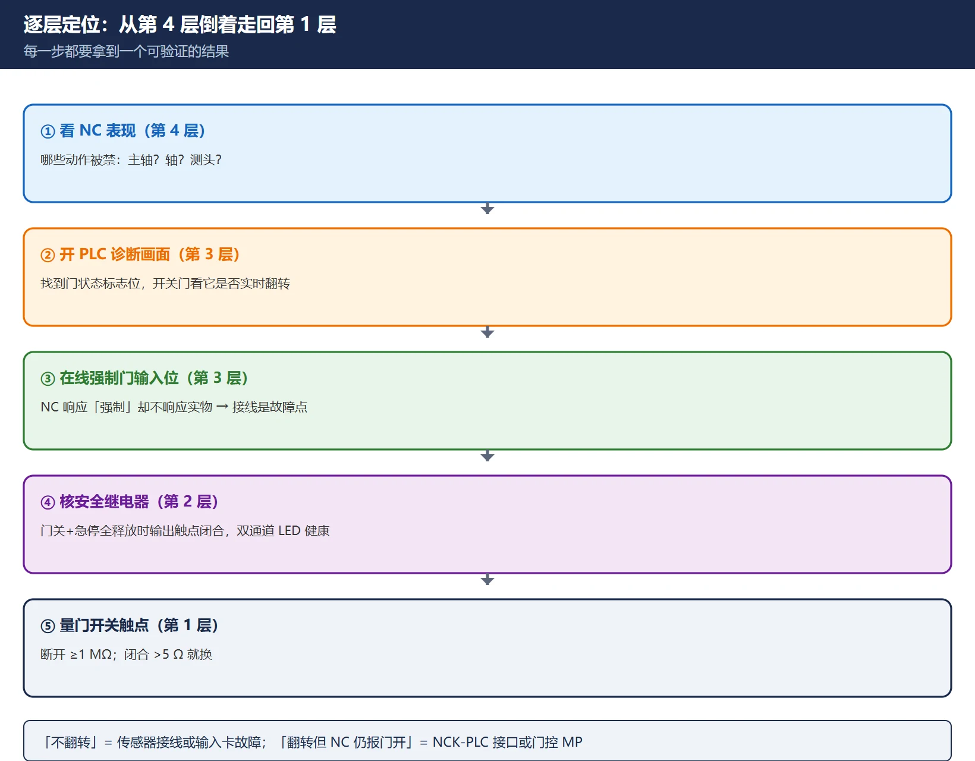
Task: Click the footer note starting 「不翻转」= 传感器接线
Action: [x=313, y=742]
